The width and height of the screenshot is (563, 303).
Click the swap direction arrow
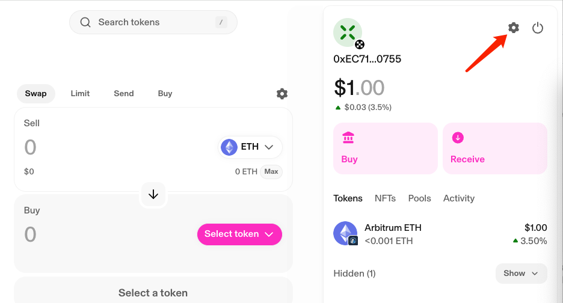coord(153,194)
